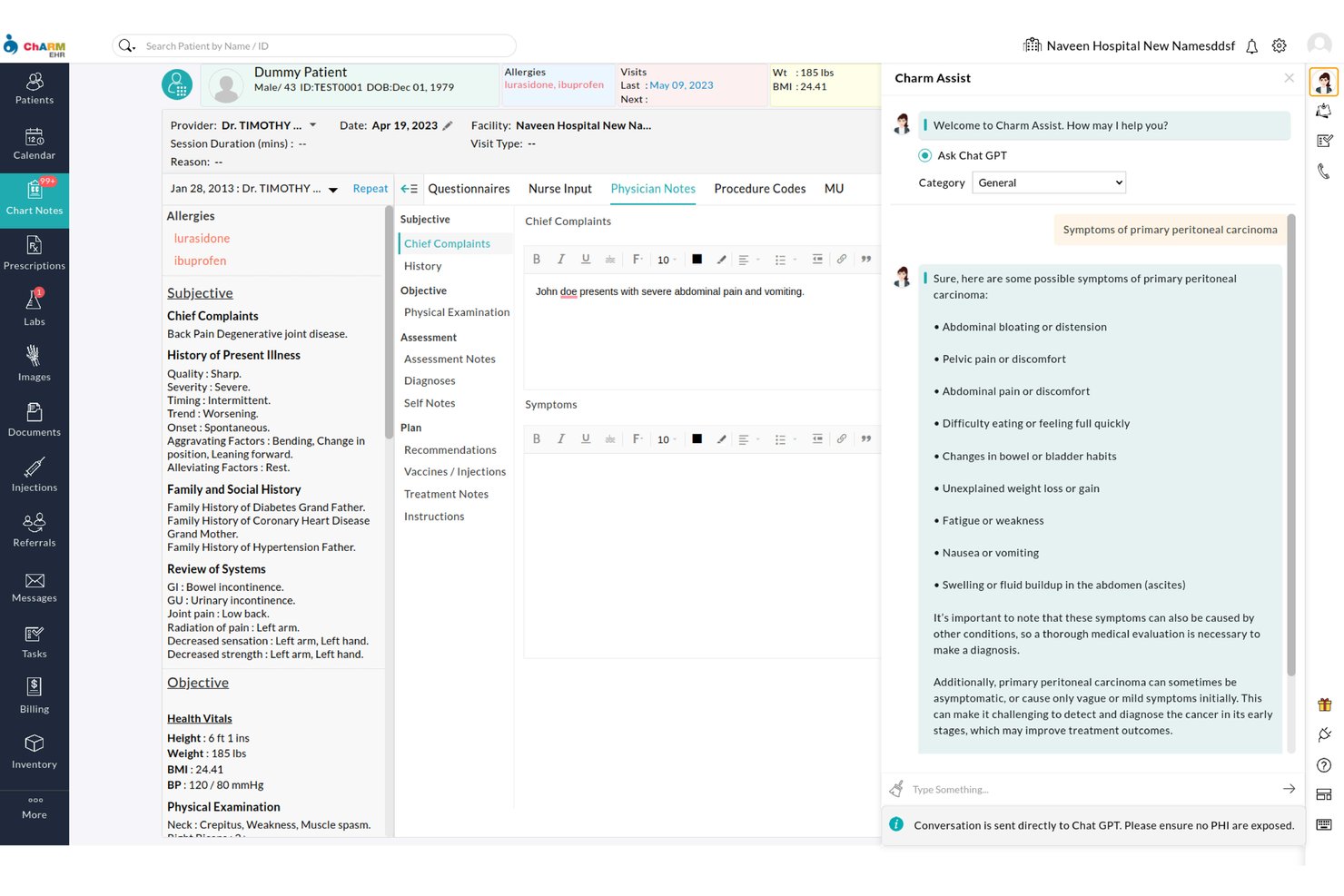Open Prescriptions in the sidebar
This screenshot has width=1344, height=896.
point(35,255)
